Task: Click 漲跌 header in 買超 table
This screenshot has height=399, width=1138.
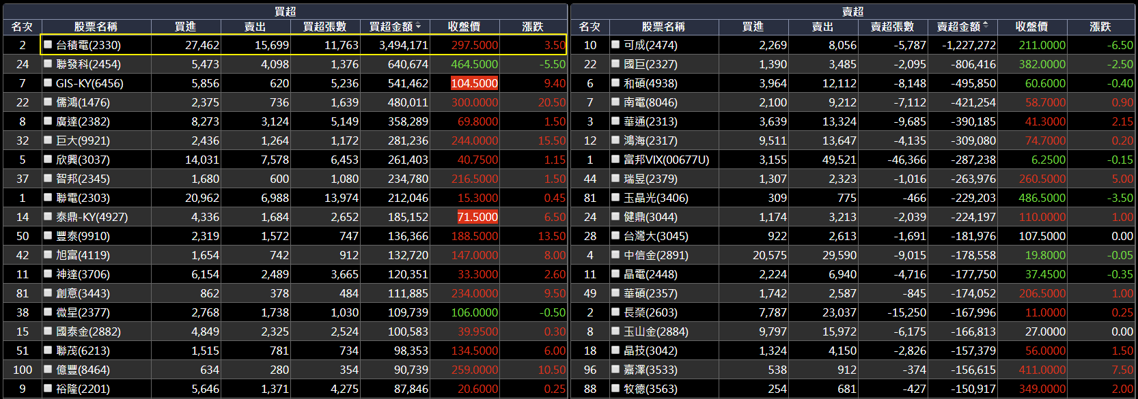Action: (x=533, y=27)
